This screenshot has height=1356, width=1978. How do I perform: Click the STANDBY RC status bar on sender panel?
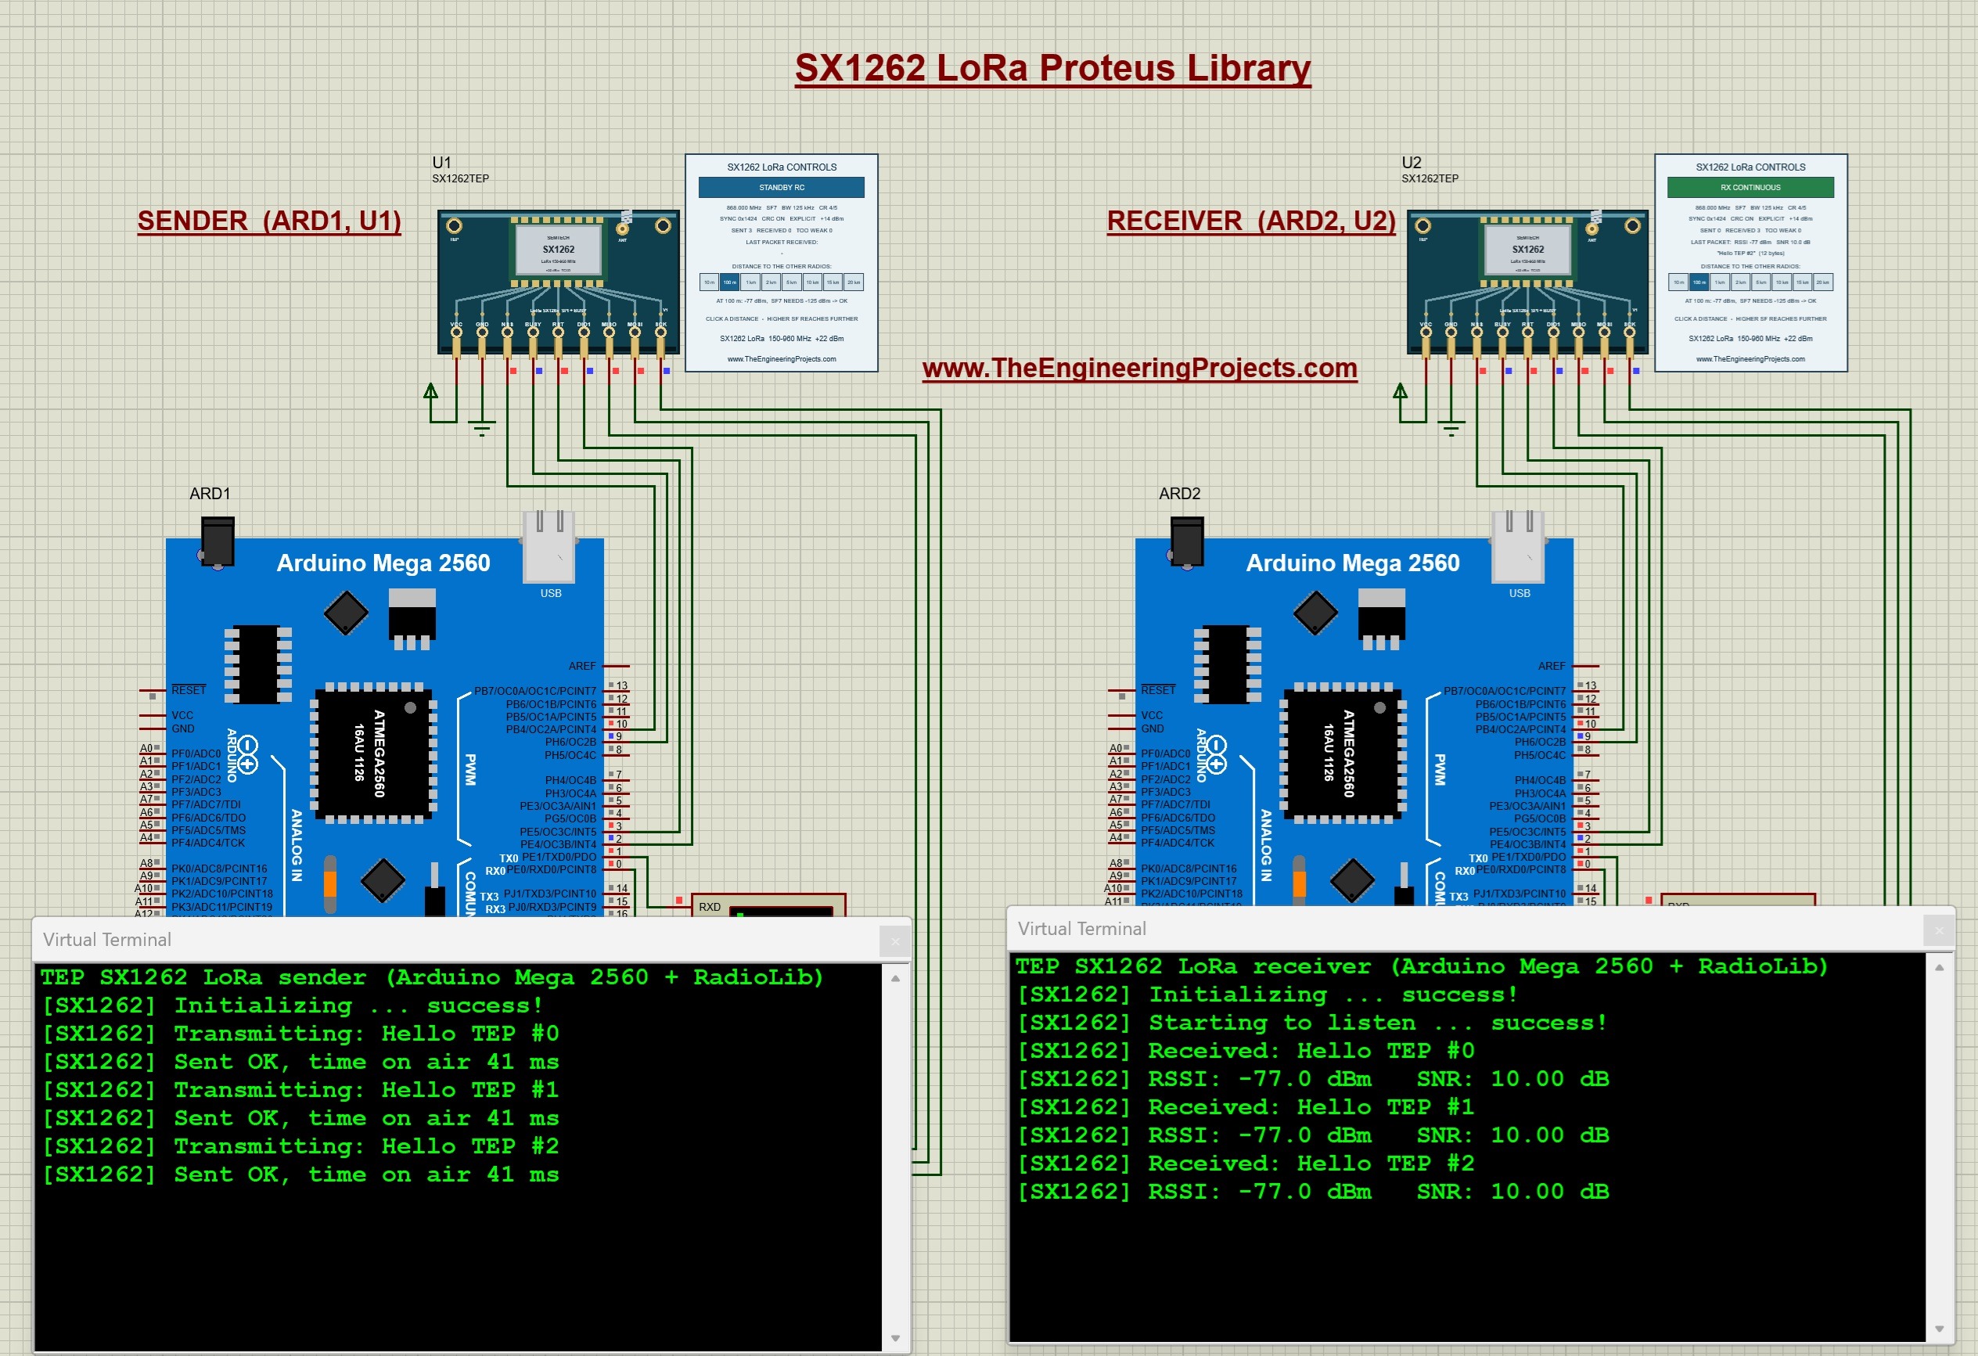point(782,187)
